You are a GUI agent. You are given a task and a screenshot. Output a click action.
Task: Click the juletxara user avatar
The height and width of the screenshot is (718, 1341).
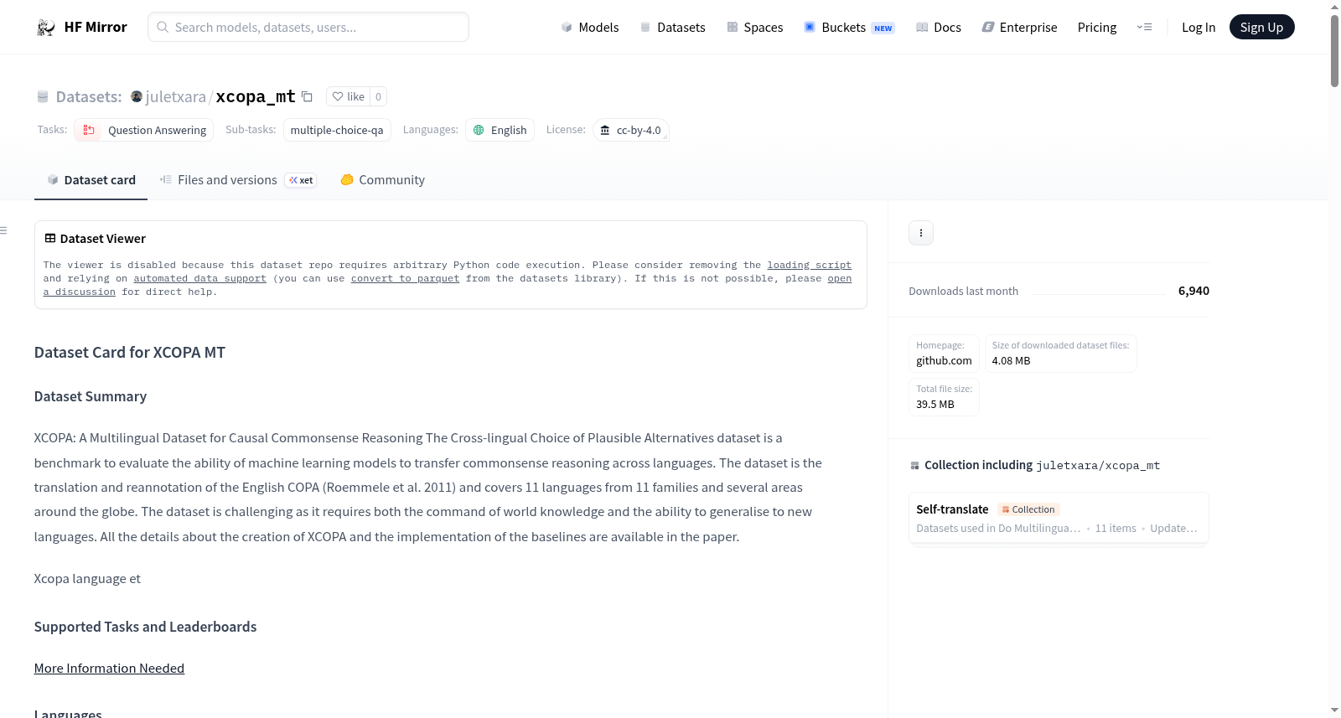137,96
